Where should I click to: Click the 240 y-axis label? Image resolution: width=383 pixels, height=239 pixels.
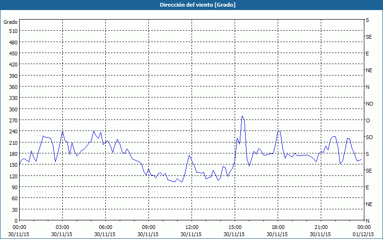[13, 131]
